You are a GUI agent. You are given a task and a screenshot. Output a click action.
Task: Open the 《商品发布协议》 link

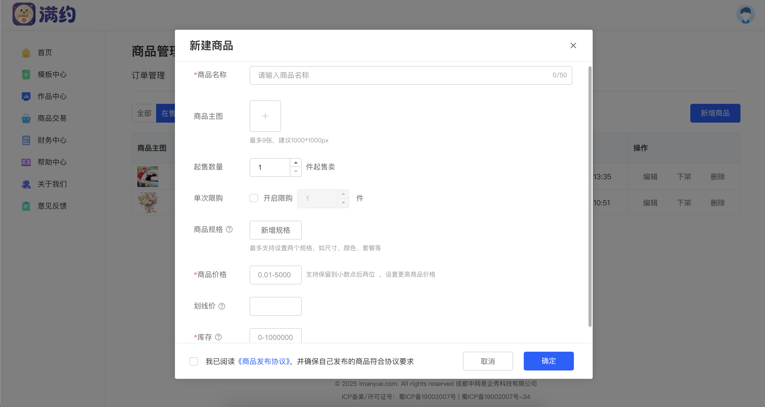click(x=264, y=361)
